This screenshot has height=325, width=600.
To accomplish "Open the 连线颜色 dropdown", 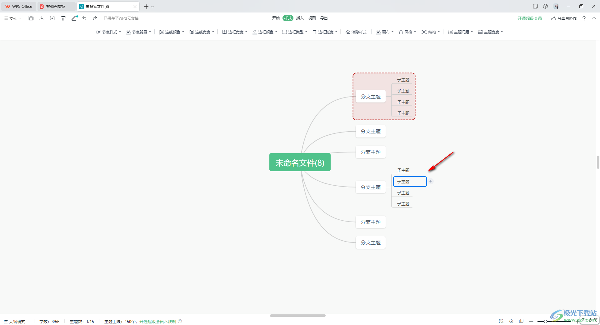I will (x=172, y=32).
